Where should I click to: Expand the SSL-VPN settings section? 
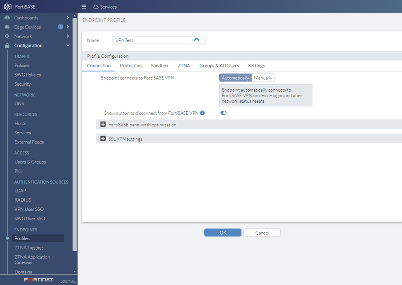(103, 138)
